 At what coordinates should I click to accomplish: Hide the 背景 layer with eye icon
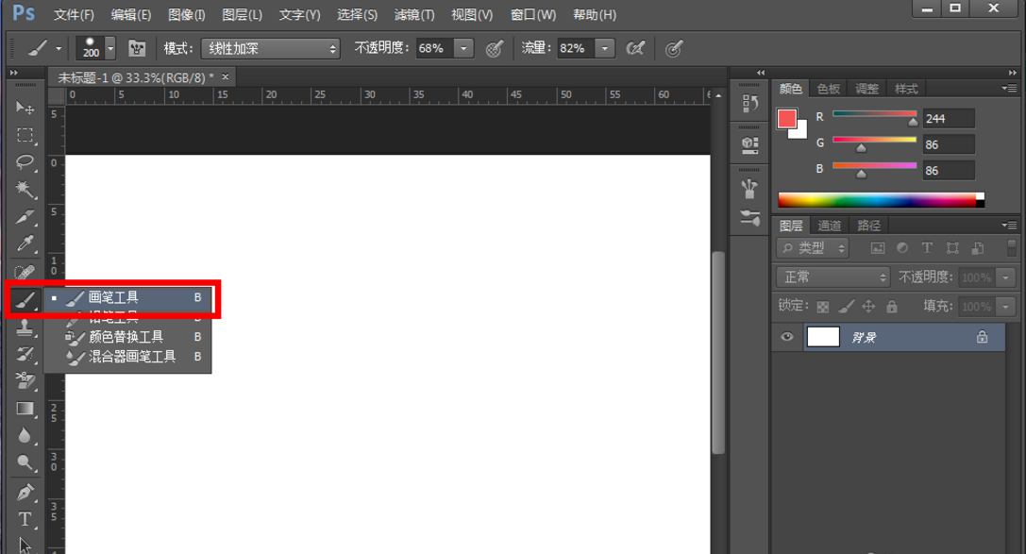tap(787, 337)
